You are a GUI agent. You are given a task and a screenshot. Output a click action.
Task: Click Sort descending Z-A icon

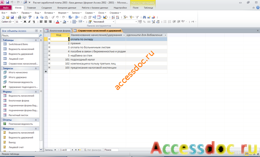[117, 17]
